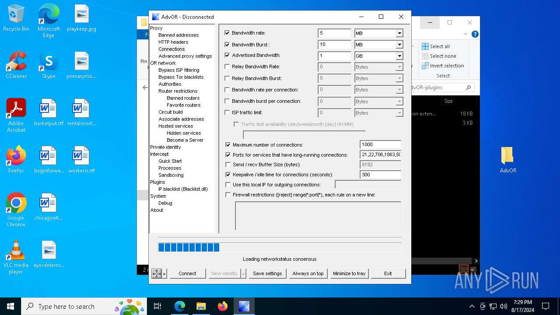Screen dimensions: 560x315
Task: Enable Relay Bandwidth Rate checkbox
Action: (x=227, y=66)
